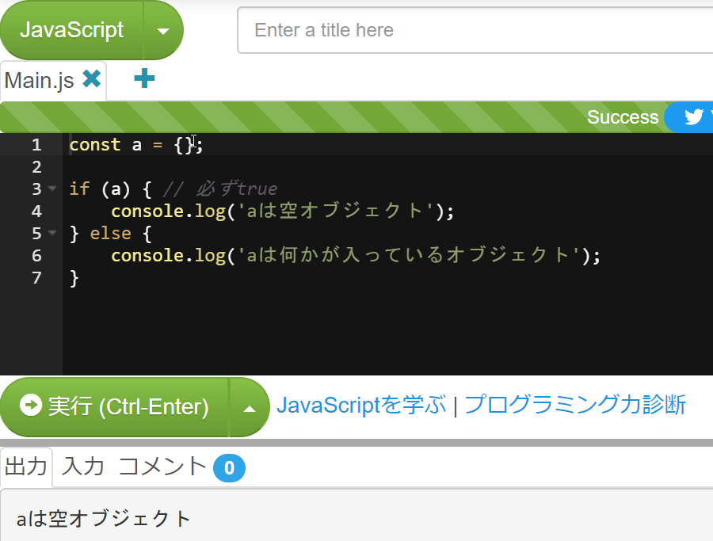
Task: Click the output text 'aは空オブジェクト'
Action: pyautogui.click(x=103, y=519)
